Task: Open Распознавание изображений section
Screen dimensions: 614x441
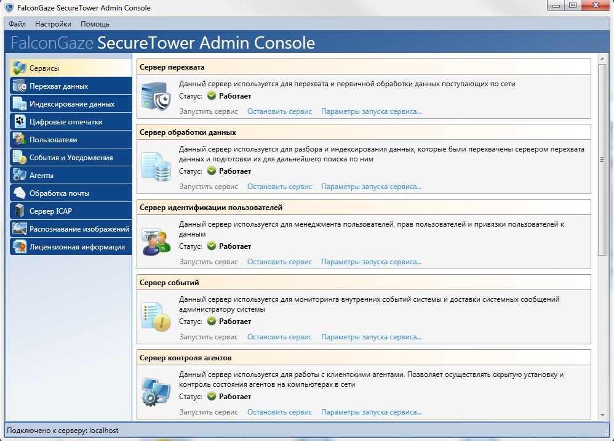Action: pos(71,229)
